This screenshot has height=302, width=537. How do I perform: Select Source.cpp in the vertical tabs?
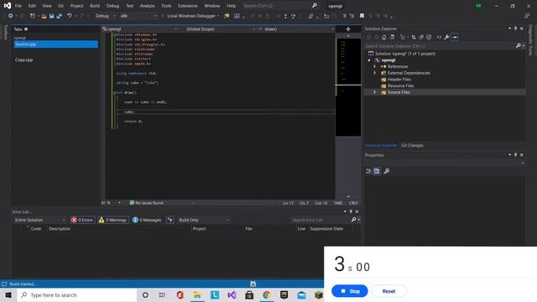[56, 44]
